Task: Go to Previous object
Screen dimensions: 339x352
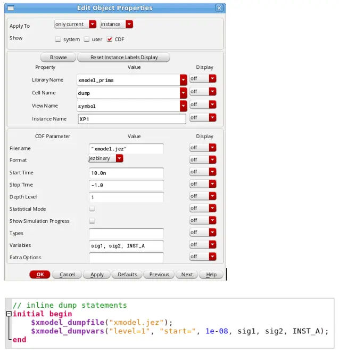Action: point(159,275)
